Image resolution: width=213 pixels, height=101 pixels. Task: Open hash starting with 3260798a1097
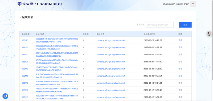57,97
